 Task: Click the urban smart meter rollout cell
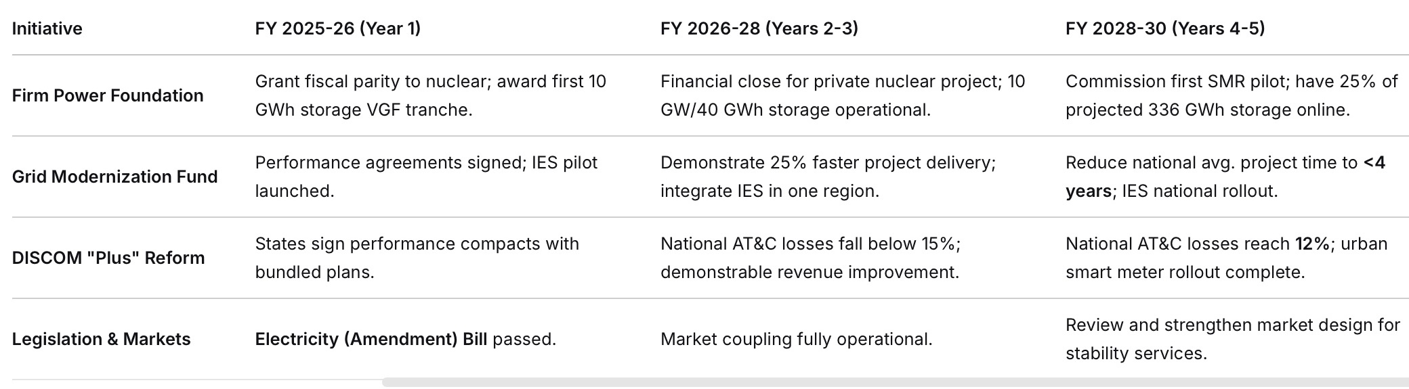(x=1226, y=258)
